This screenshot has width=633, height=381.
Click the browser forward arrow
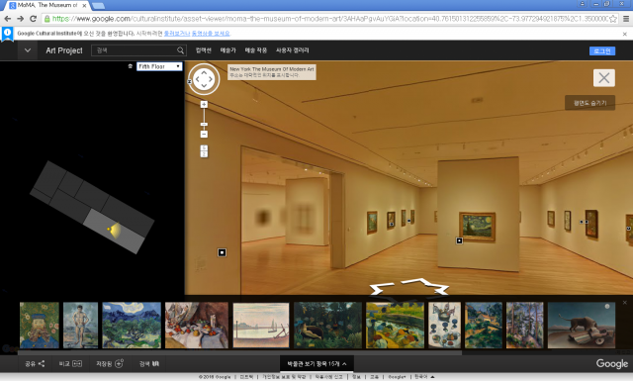pos(20,19)
